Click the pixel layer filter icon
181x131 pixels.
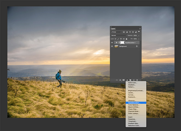tap(124, 32)
